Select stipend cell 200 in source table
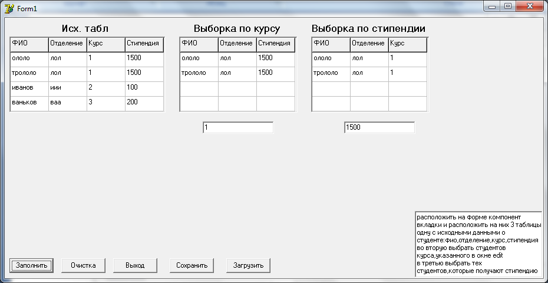548x283 pixels. click(144, 104)
